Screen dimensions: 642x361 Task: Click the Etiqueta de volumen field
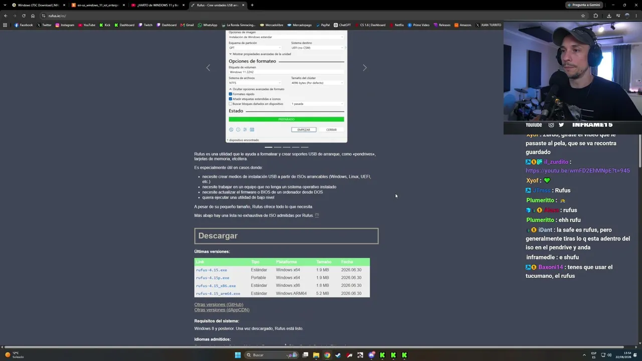coord(286,72)
